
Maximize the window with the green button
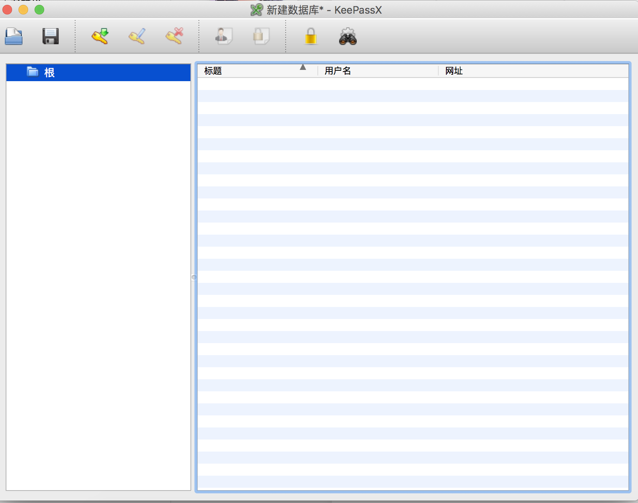click(39, 10)
